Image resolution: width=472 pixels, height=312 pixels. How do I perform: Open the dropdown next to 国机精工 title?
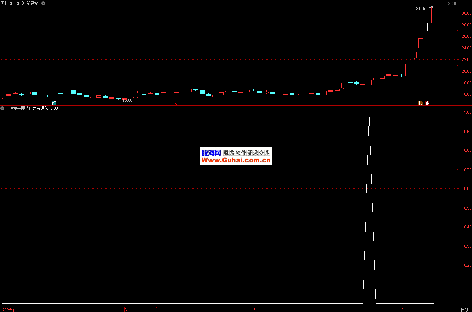43,3
